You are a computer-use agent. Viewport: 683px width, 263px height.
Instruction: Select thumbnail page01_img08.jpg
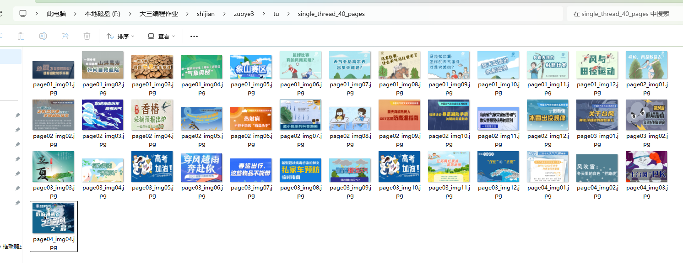(399, 65)
